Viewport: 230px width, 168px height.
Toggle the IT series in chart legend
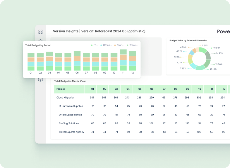point(94,45)
